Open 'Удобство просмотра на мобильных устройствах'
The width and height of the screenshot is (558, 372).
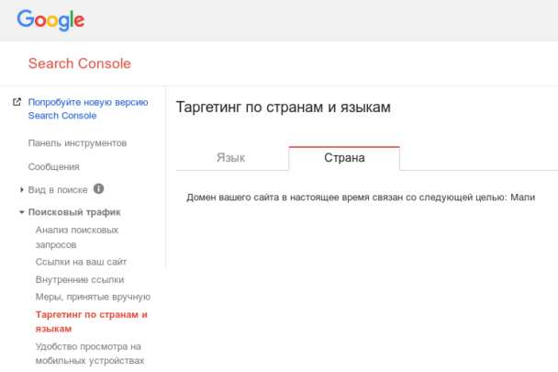[90, 354]
